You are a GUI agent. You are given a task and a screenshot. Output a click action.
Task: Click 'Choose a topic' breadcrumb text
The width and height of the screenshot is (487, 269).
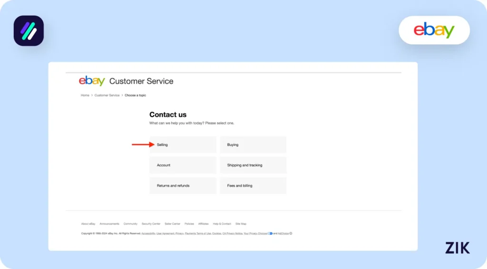pos(136,95)
